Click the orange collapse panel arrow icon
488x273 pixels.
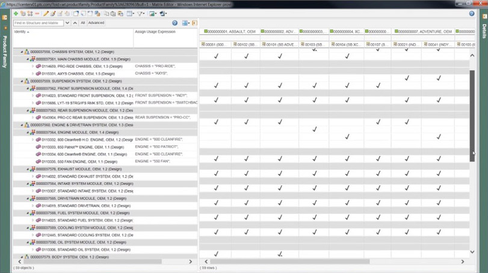(x=194, y=23)
